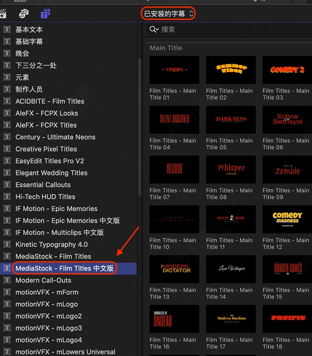This screenshot has width=312, height=356.
Task: Select Main Title 06 Echos Betrayal thumbnail
Action: tap(287, 120)
